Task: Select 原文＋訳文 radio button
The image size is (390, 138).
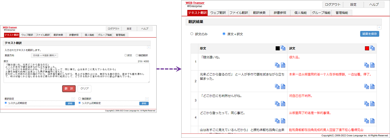Action: pos(224,34)
